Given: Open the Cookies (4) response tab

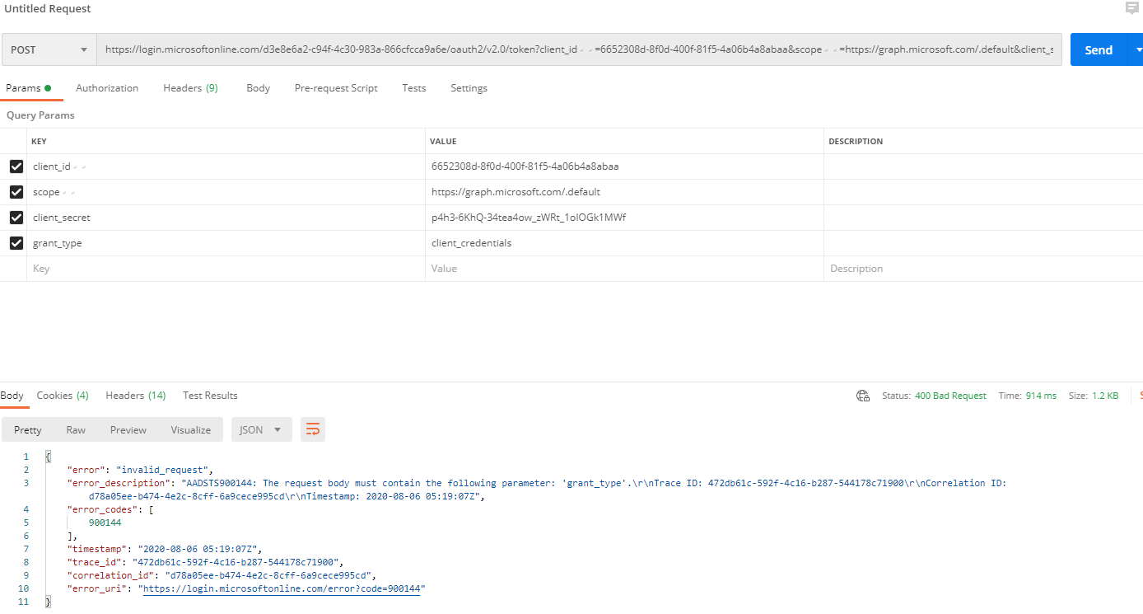Looking at the screenshot, I should click(x=63, y=396).
